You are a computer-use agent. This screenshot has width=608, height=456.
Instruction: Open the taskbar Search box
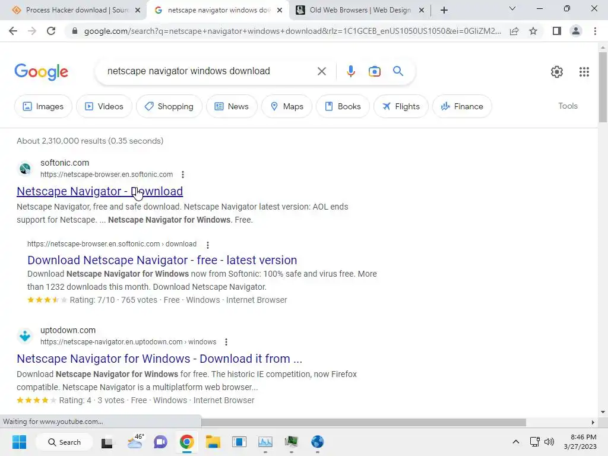coord(64,442)
